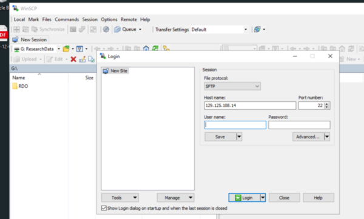364x219 pixels.
Task: Click the Login button
Action: (x=244, y=198)
